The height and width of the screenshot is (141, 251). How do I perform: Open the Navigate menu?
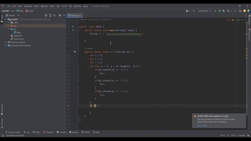[x=28, y=6]
